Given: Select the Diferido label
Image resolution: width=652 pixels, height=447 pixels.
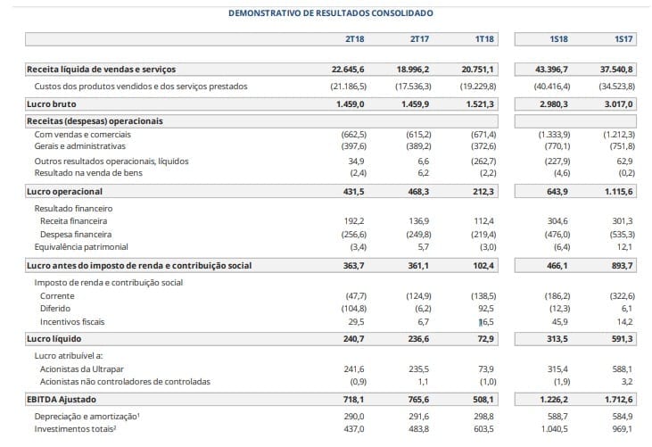Looking at the screenshot, I should point(55,309).
